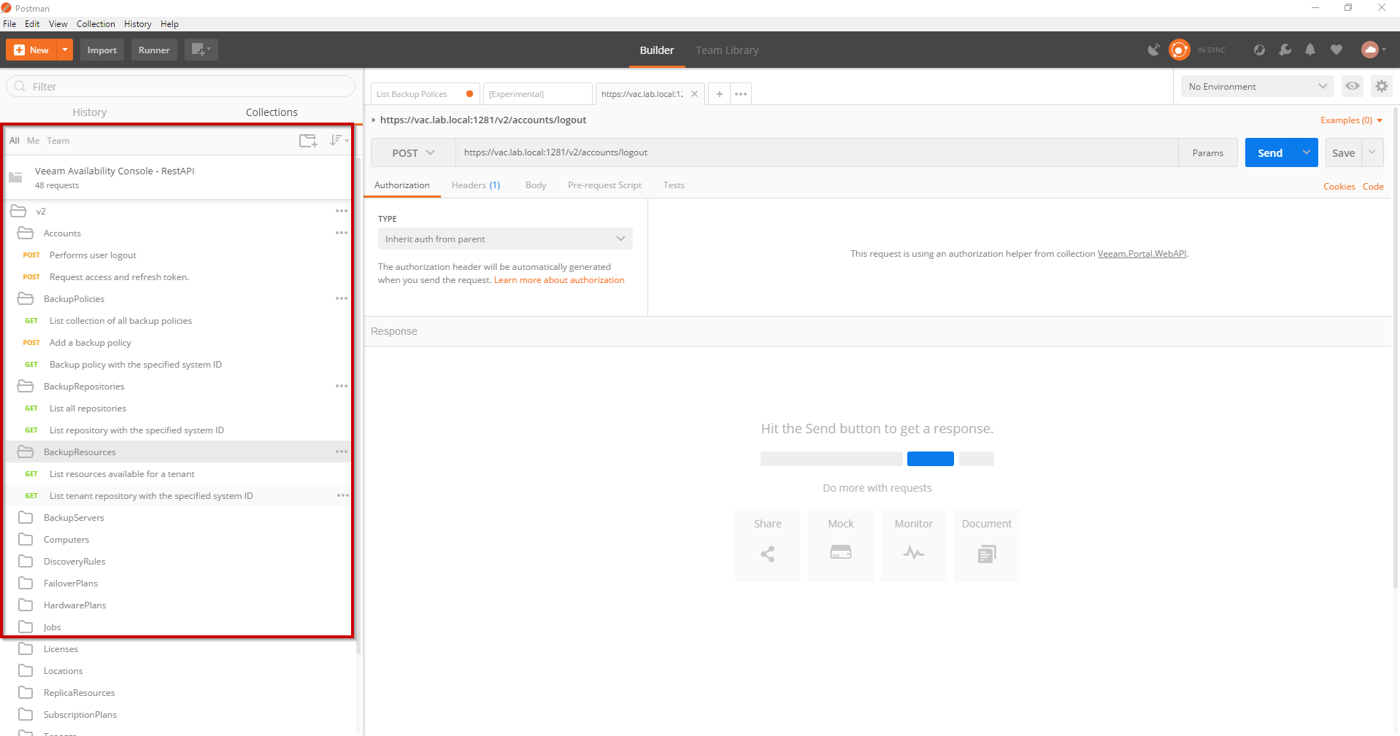Open the BackupResources folder options menu
Image resolution: width=1400 pixels, height=736 pixels.
point(342,452)
